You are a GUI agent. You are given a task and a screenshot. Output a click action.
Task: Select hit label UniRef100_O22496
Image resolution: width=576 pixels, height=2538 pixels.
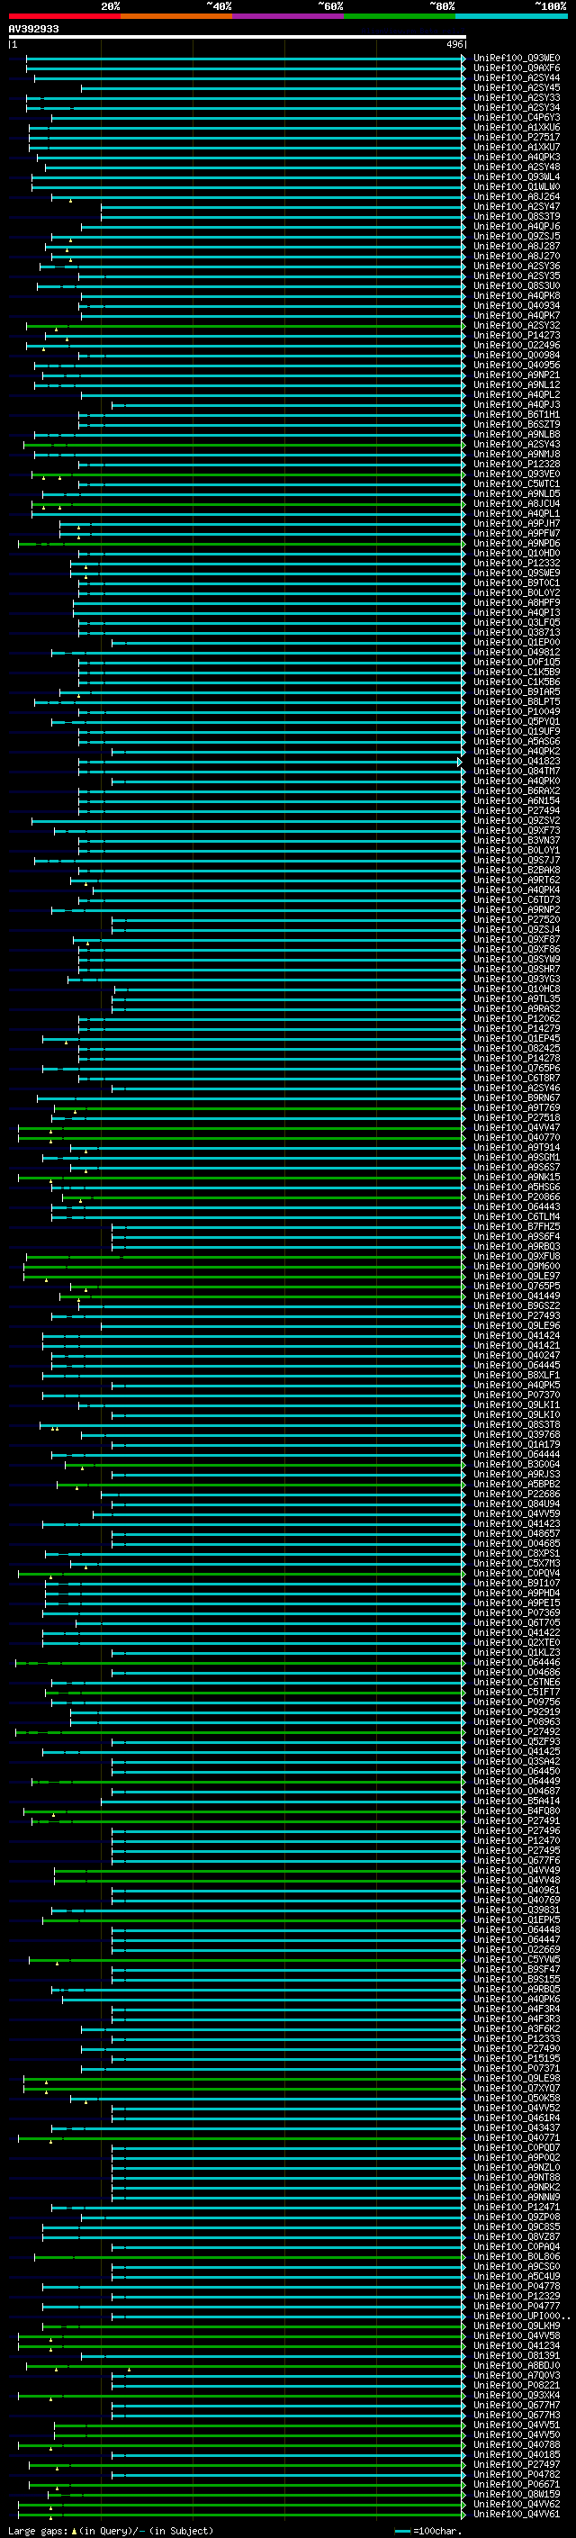click(x=517, y=345)
